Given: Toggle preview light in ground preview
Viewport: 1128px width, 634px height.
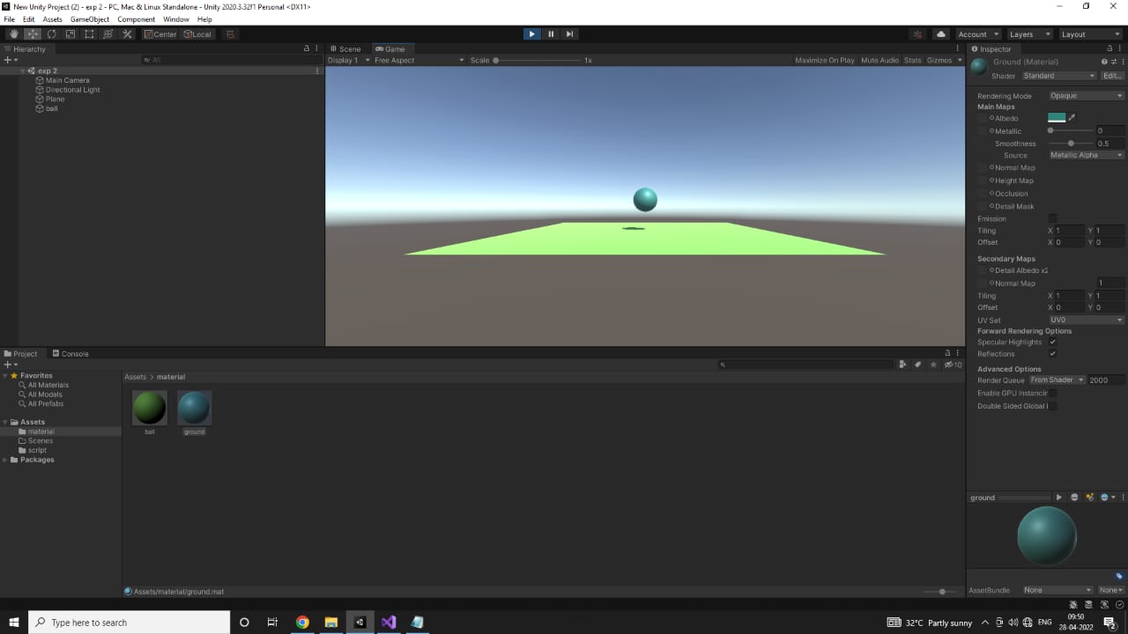Looking at the screenshot, I should [1090, 498].
